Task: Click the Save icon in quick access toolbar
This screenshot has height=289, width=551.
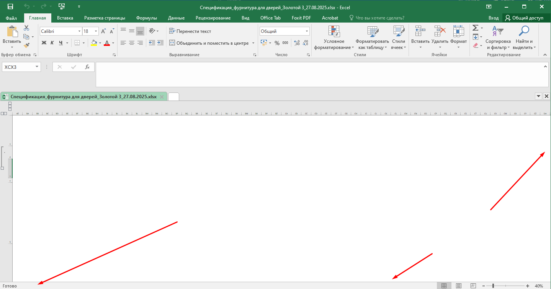Action: 10,6
